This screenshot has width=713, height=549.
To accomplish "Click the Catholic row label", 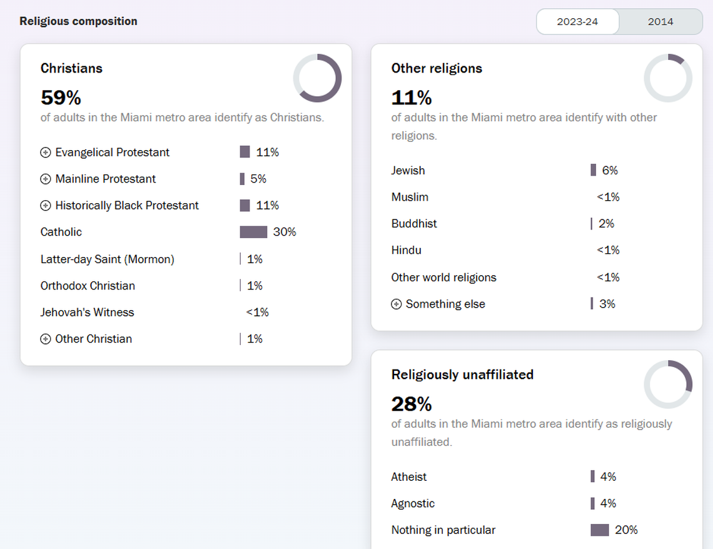I will (61, 232).
